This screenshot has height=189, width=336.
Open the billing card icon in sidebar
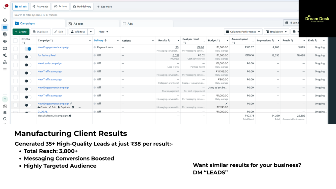pos(5,48)
